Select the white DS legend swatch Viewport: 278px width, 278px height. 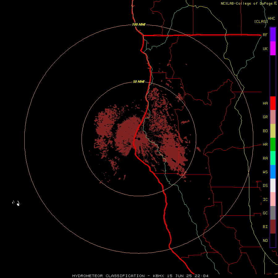273,185
